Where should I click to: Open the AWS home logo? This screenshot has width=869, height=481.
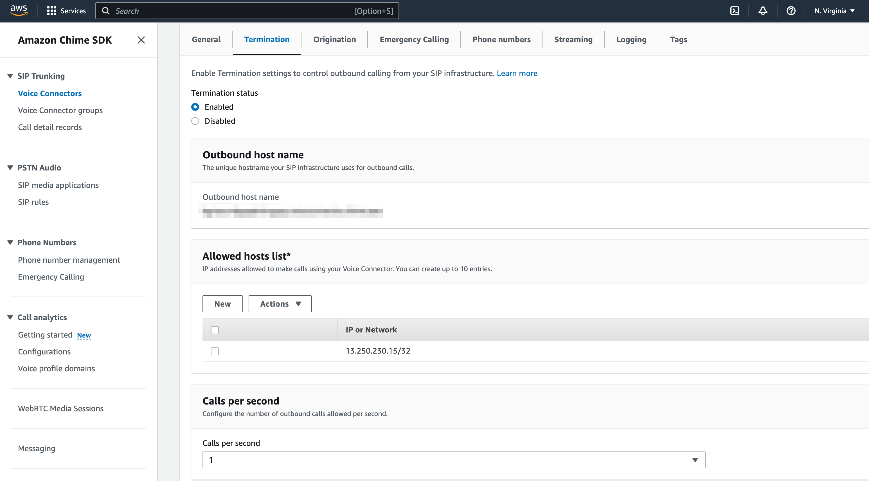coord(19,11)
